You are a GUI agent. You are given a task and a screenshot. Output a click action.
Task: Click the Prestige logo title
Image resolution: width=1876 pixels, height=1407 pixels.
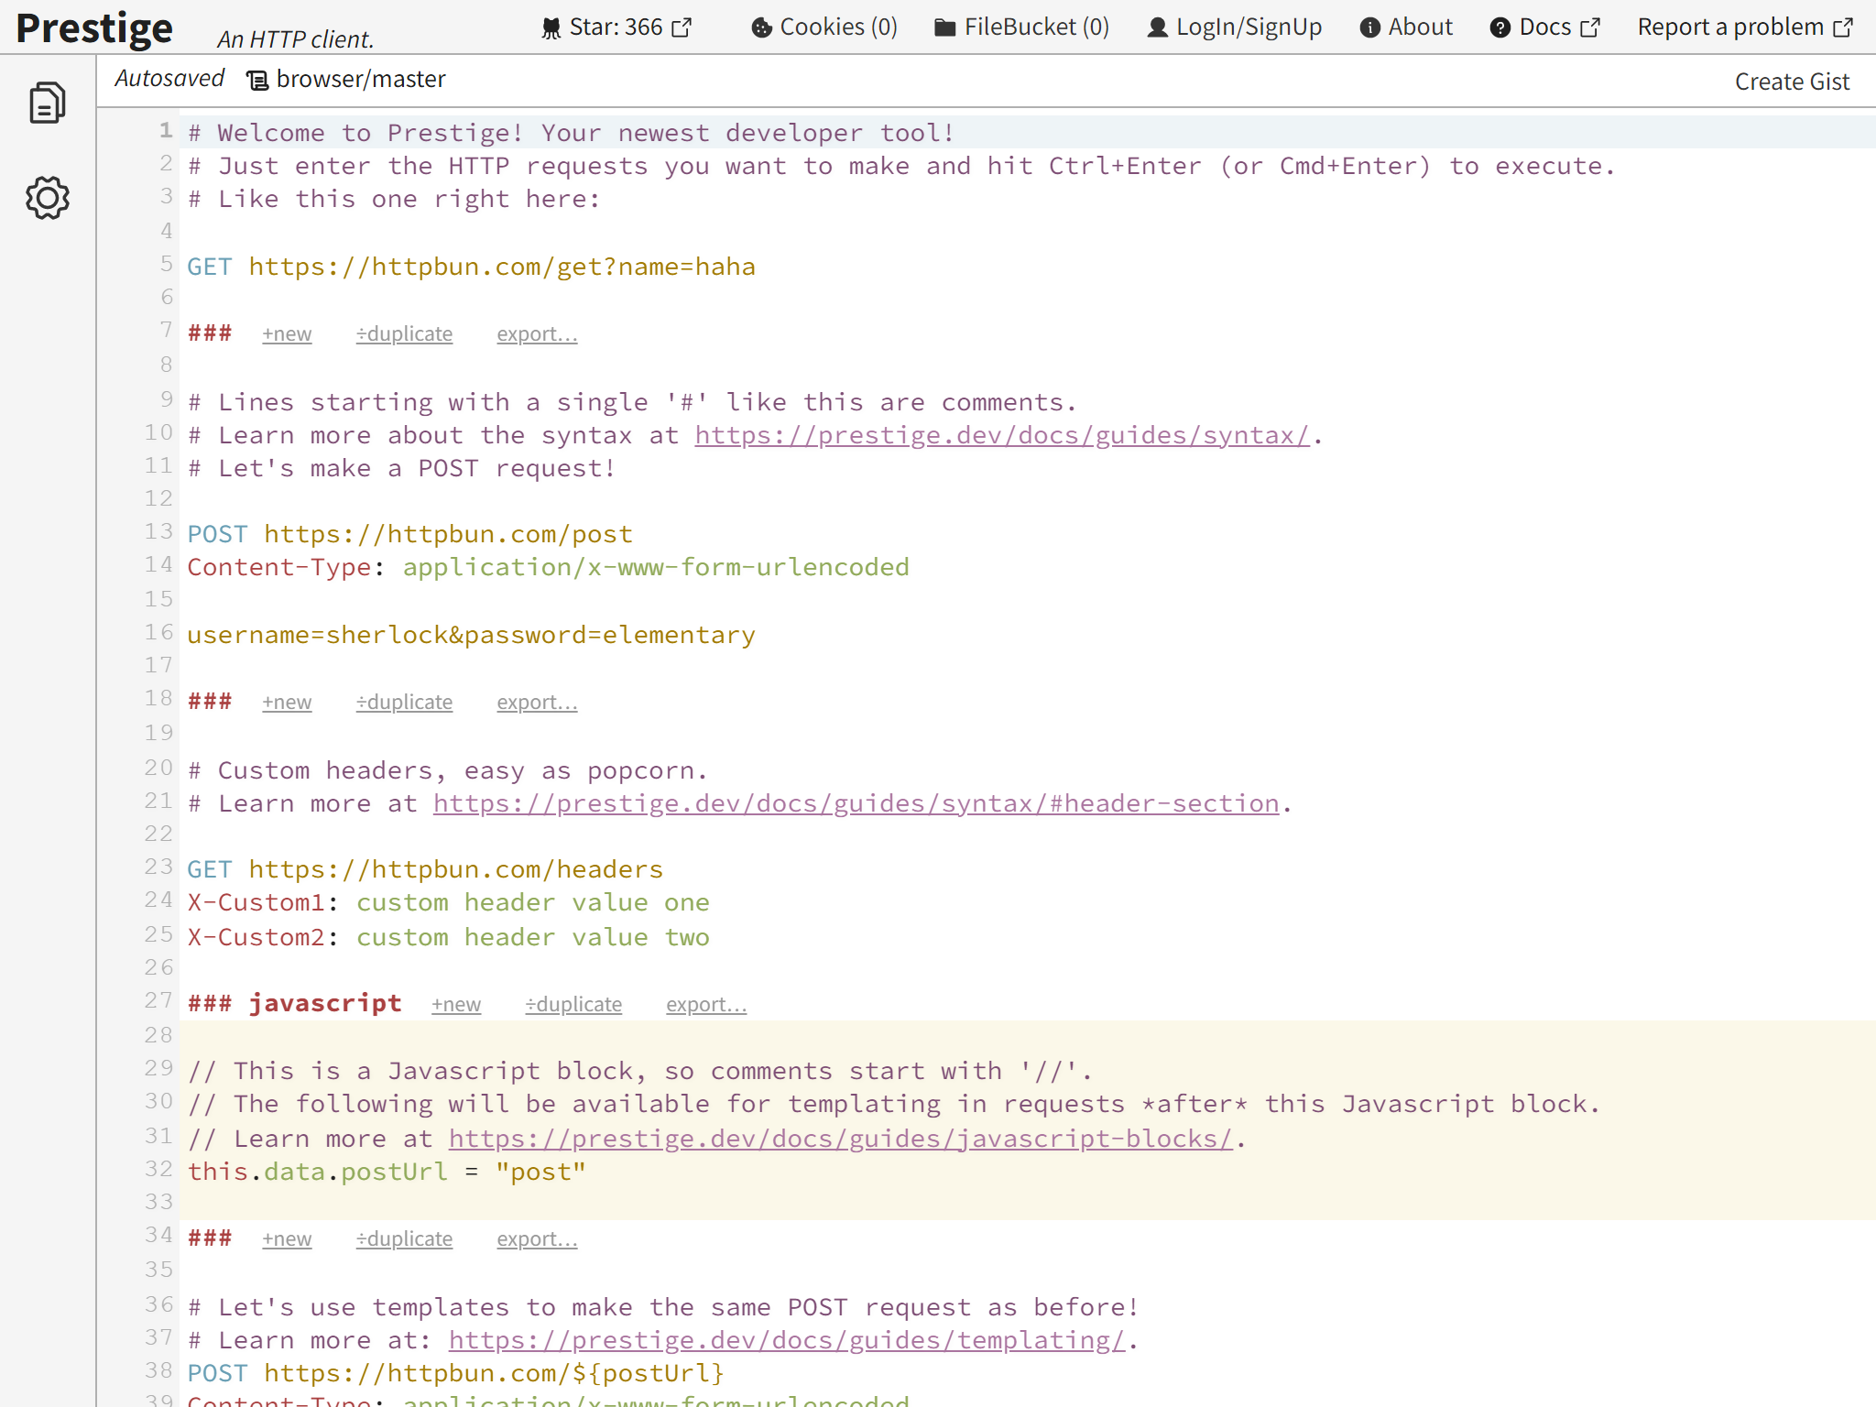pos(94,28)
